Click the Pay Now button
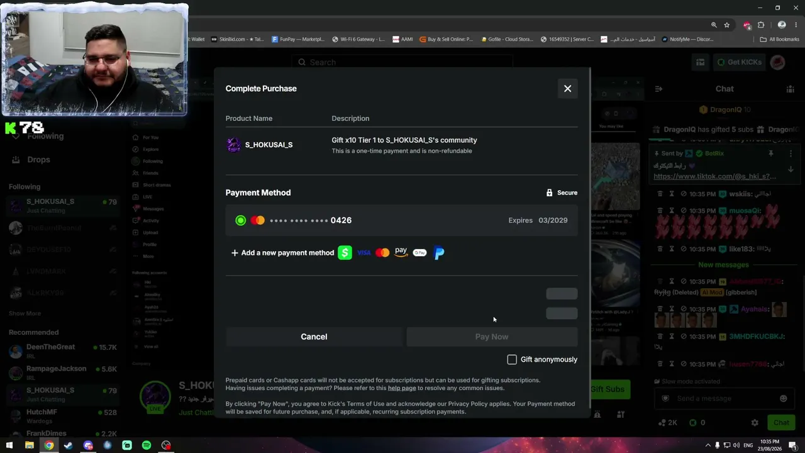The height and width of the screenshot is (453, 805). (492, 337)
